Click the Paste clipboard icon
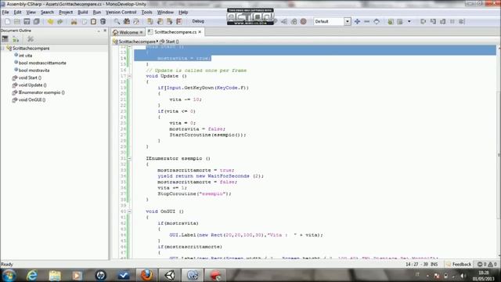This screenshot has width=501, height=282. (x=93, y=21)
